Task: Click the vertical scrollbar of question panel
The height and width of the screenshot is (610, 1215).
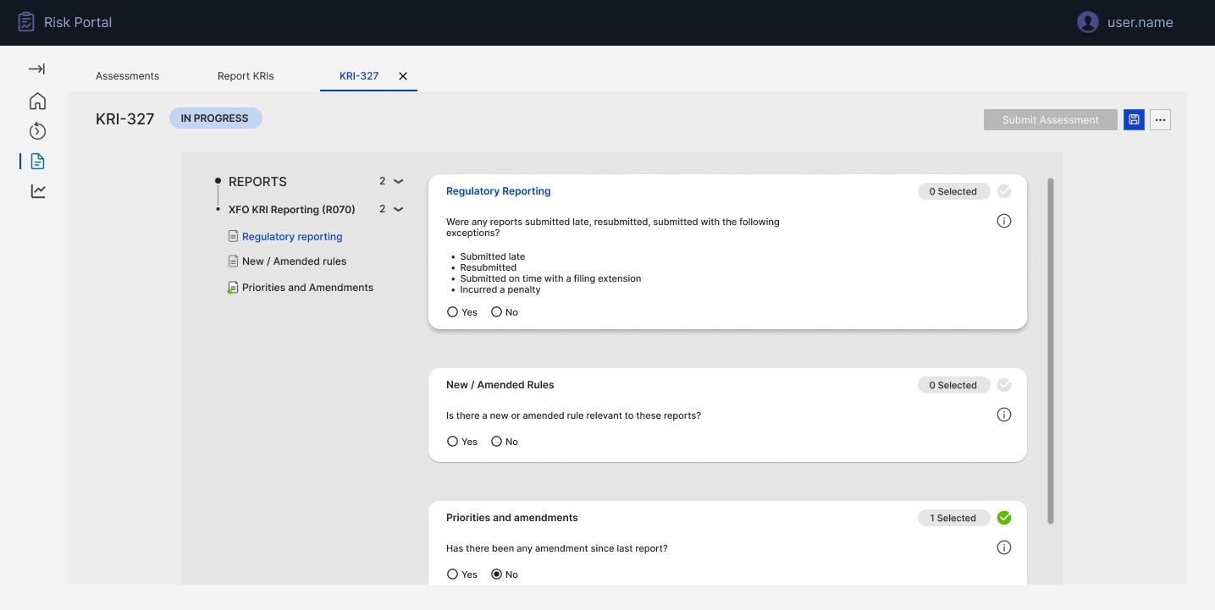Action: pyautogui.click(x=1051, y=350)
